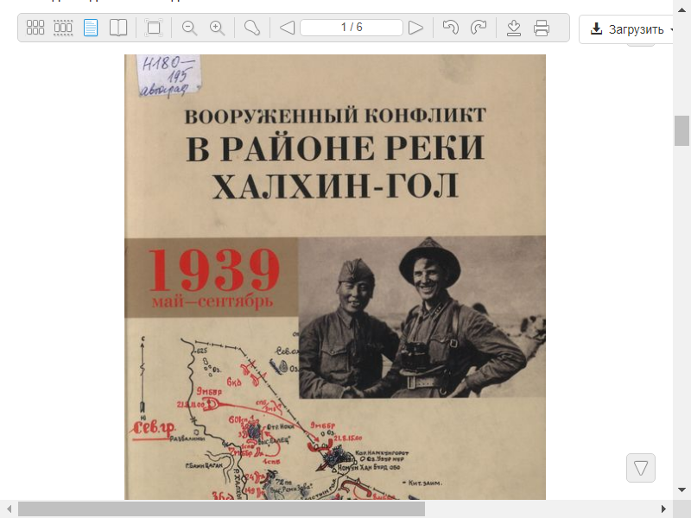Zoom in with the plus magnifier
The image size is (691, 518).
[218, 28]
